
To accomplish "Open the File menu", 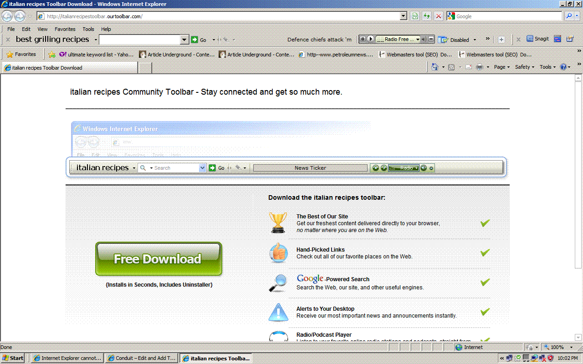I will coord(11,29).
